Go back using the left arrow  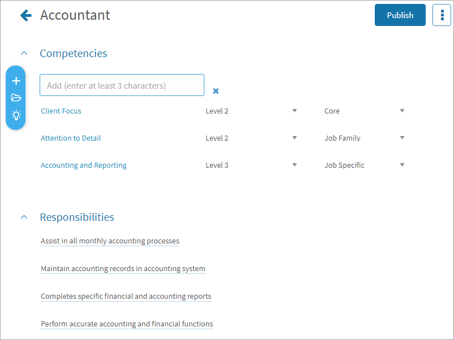pos(26,15)
